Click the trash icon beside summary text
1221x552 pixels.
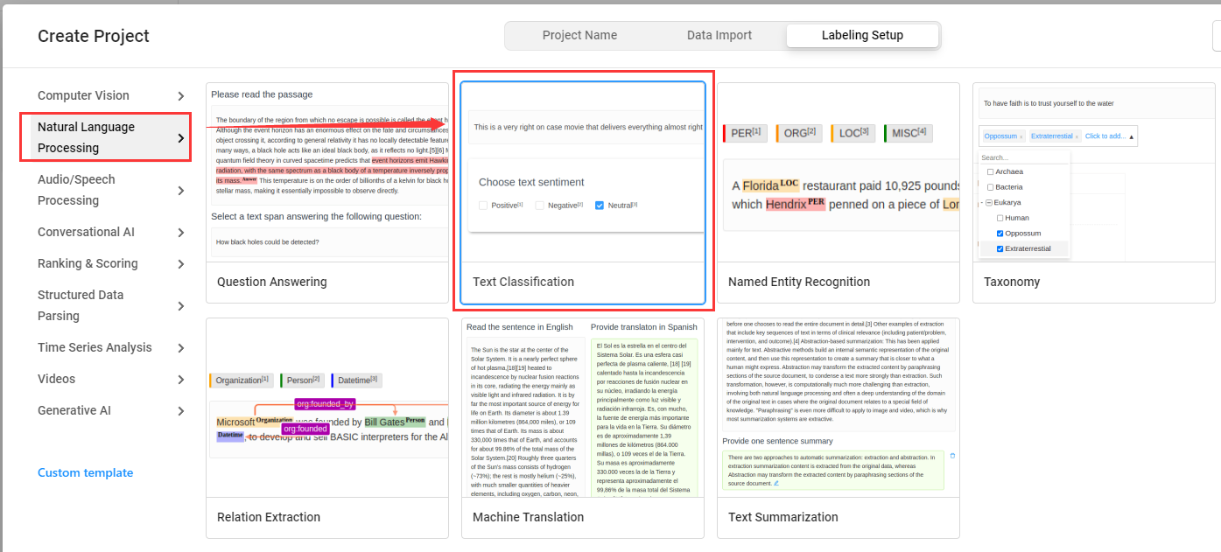[x=952, y=456]
